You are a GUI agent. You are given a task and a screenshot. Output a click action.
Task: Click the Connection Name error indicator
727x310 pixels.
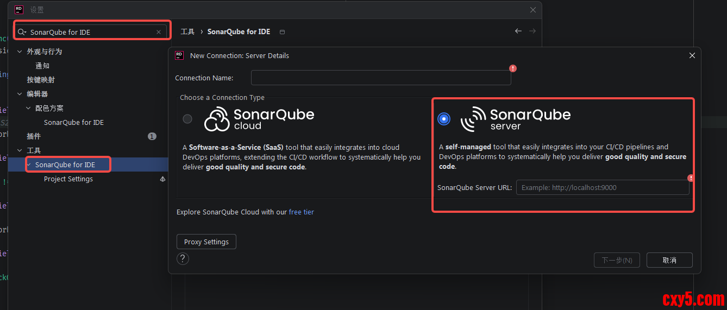click(x=513, y=68)
